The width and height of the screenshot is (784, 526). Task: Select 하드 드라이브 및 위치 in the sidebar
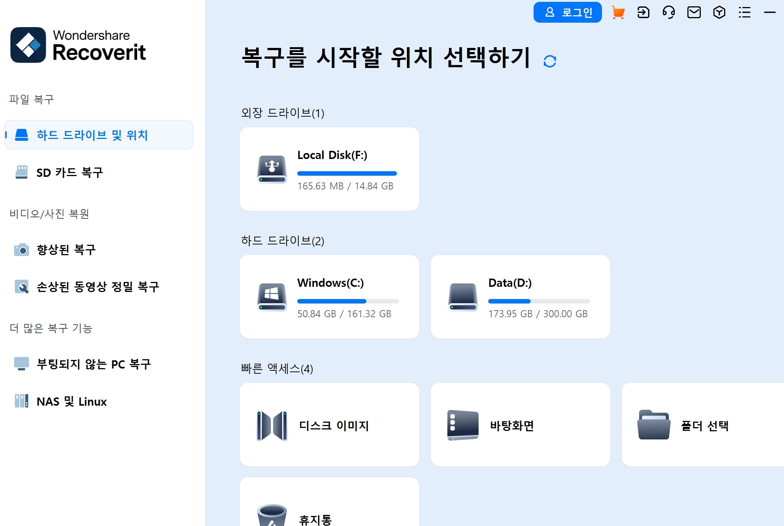(99, 135)
